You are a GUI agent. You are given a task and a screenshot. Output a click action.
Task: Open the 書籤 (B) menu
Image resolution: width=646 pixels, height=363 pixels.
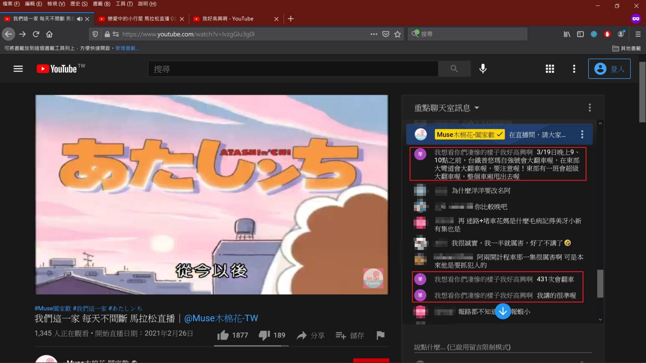point(101,4)
